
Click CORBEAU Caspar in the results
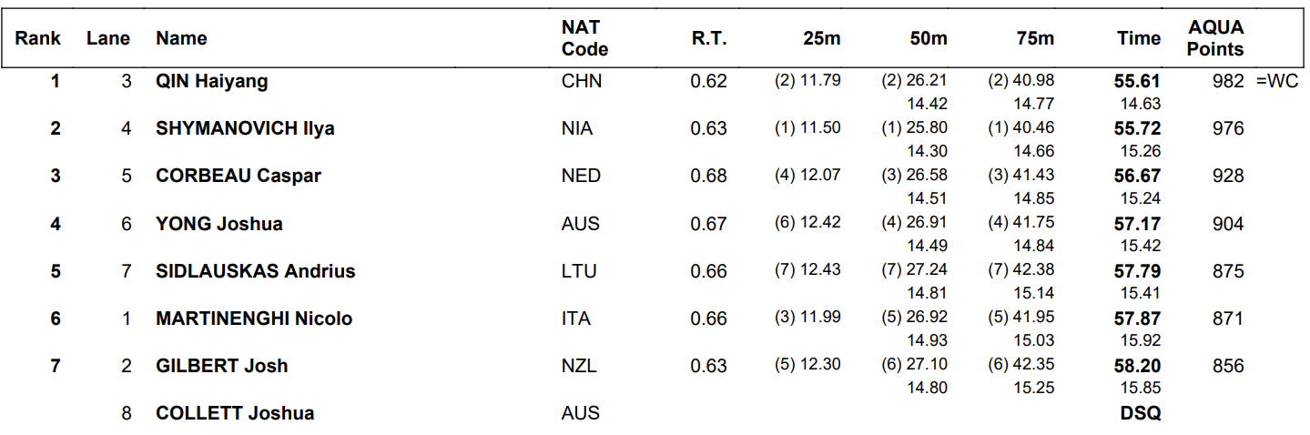pyautogui.click(x=239, y=176)
